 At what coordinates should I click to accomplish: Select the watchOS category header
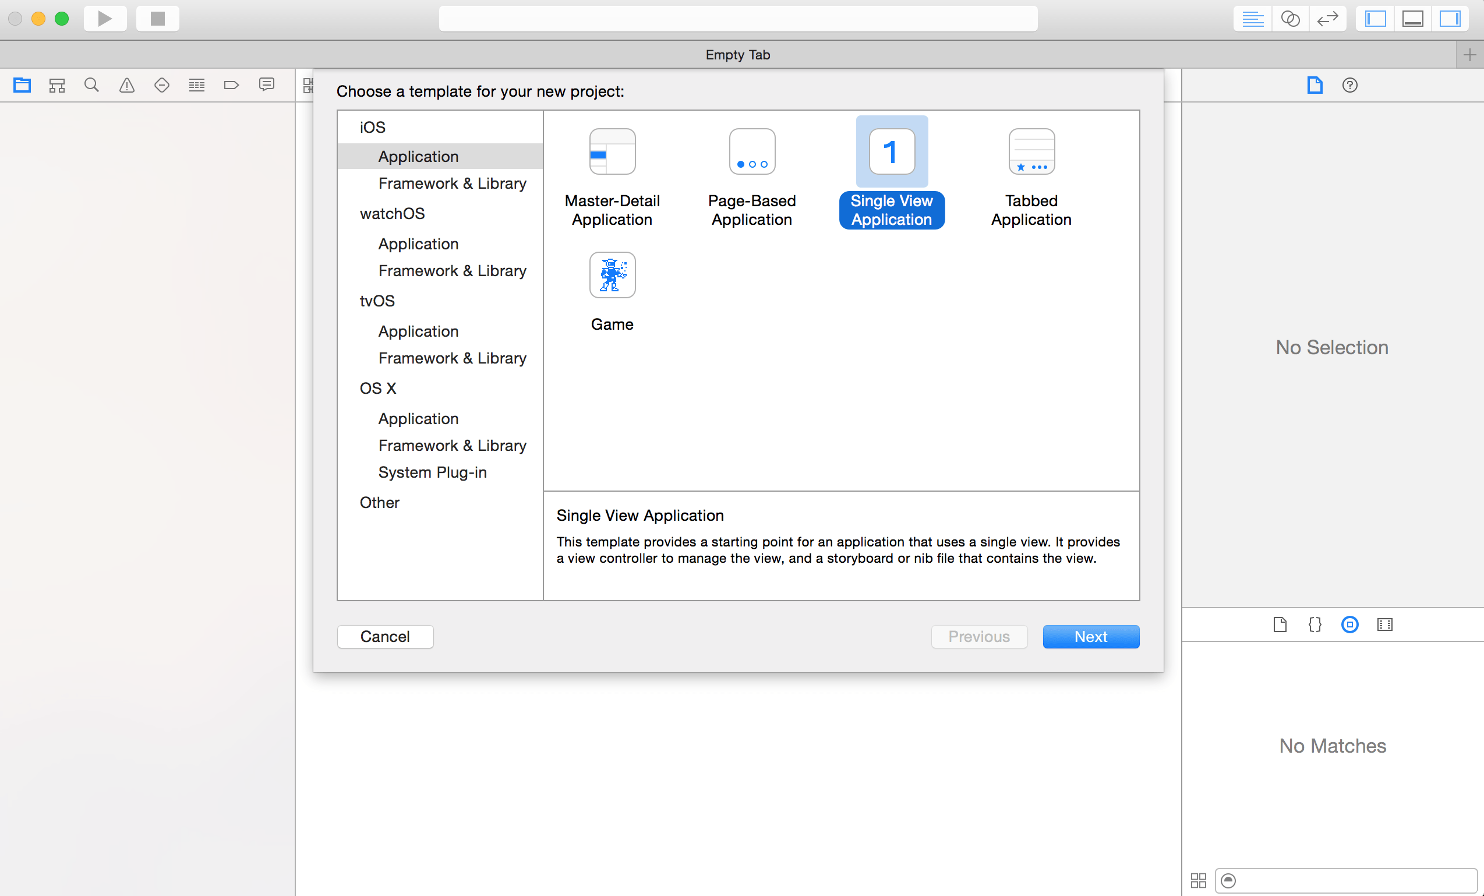[x=392, y=214]
